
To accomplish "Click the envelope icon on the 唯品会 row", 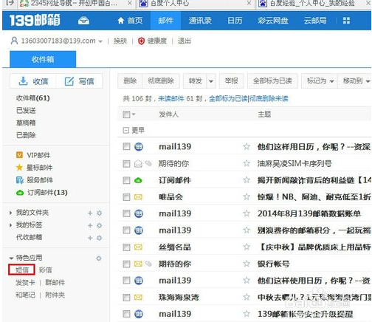I will pos(138,197).
